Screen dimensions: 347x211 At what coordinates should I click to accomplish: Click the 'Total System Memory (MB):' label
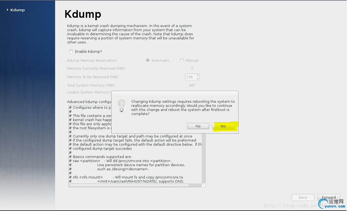[x=91, y=85]
